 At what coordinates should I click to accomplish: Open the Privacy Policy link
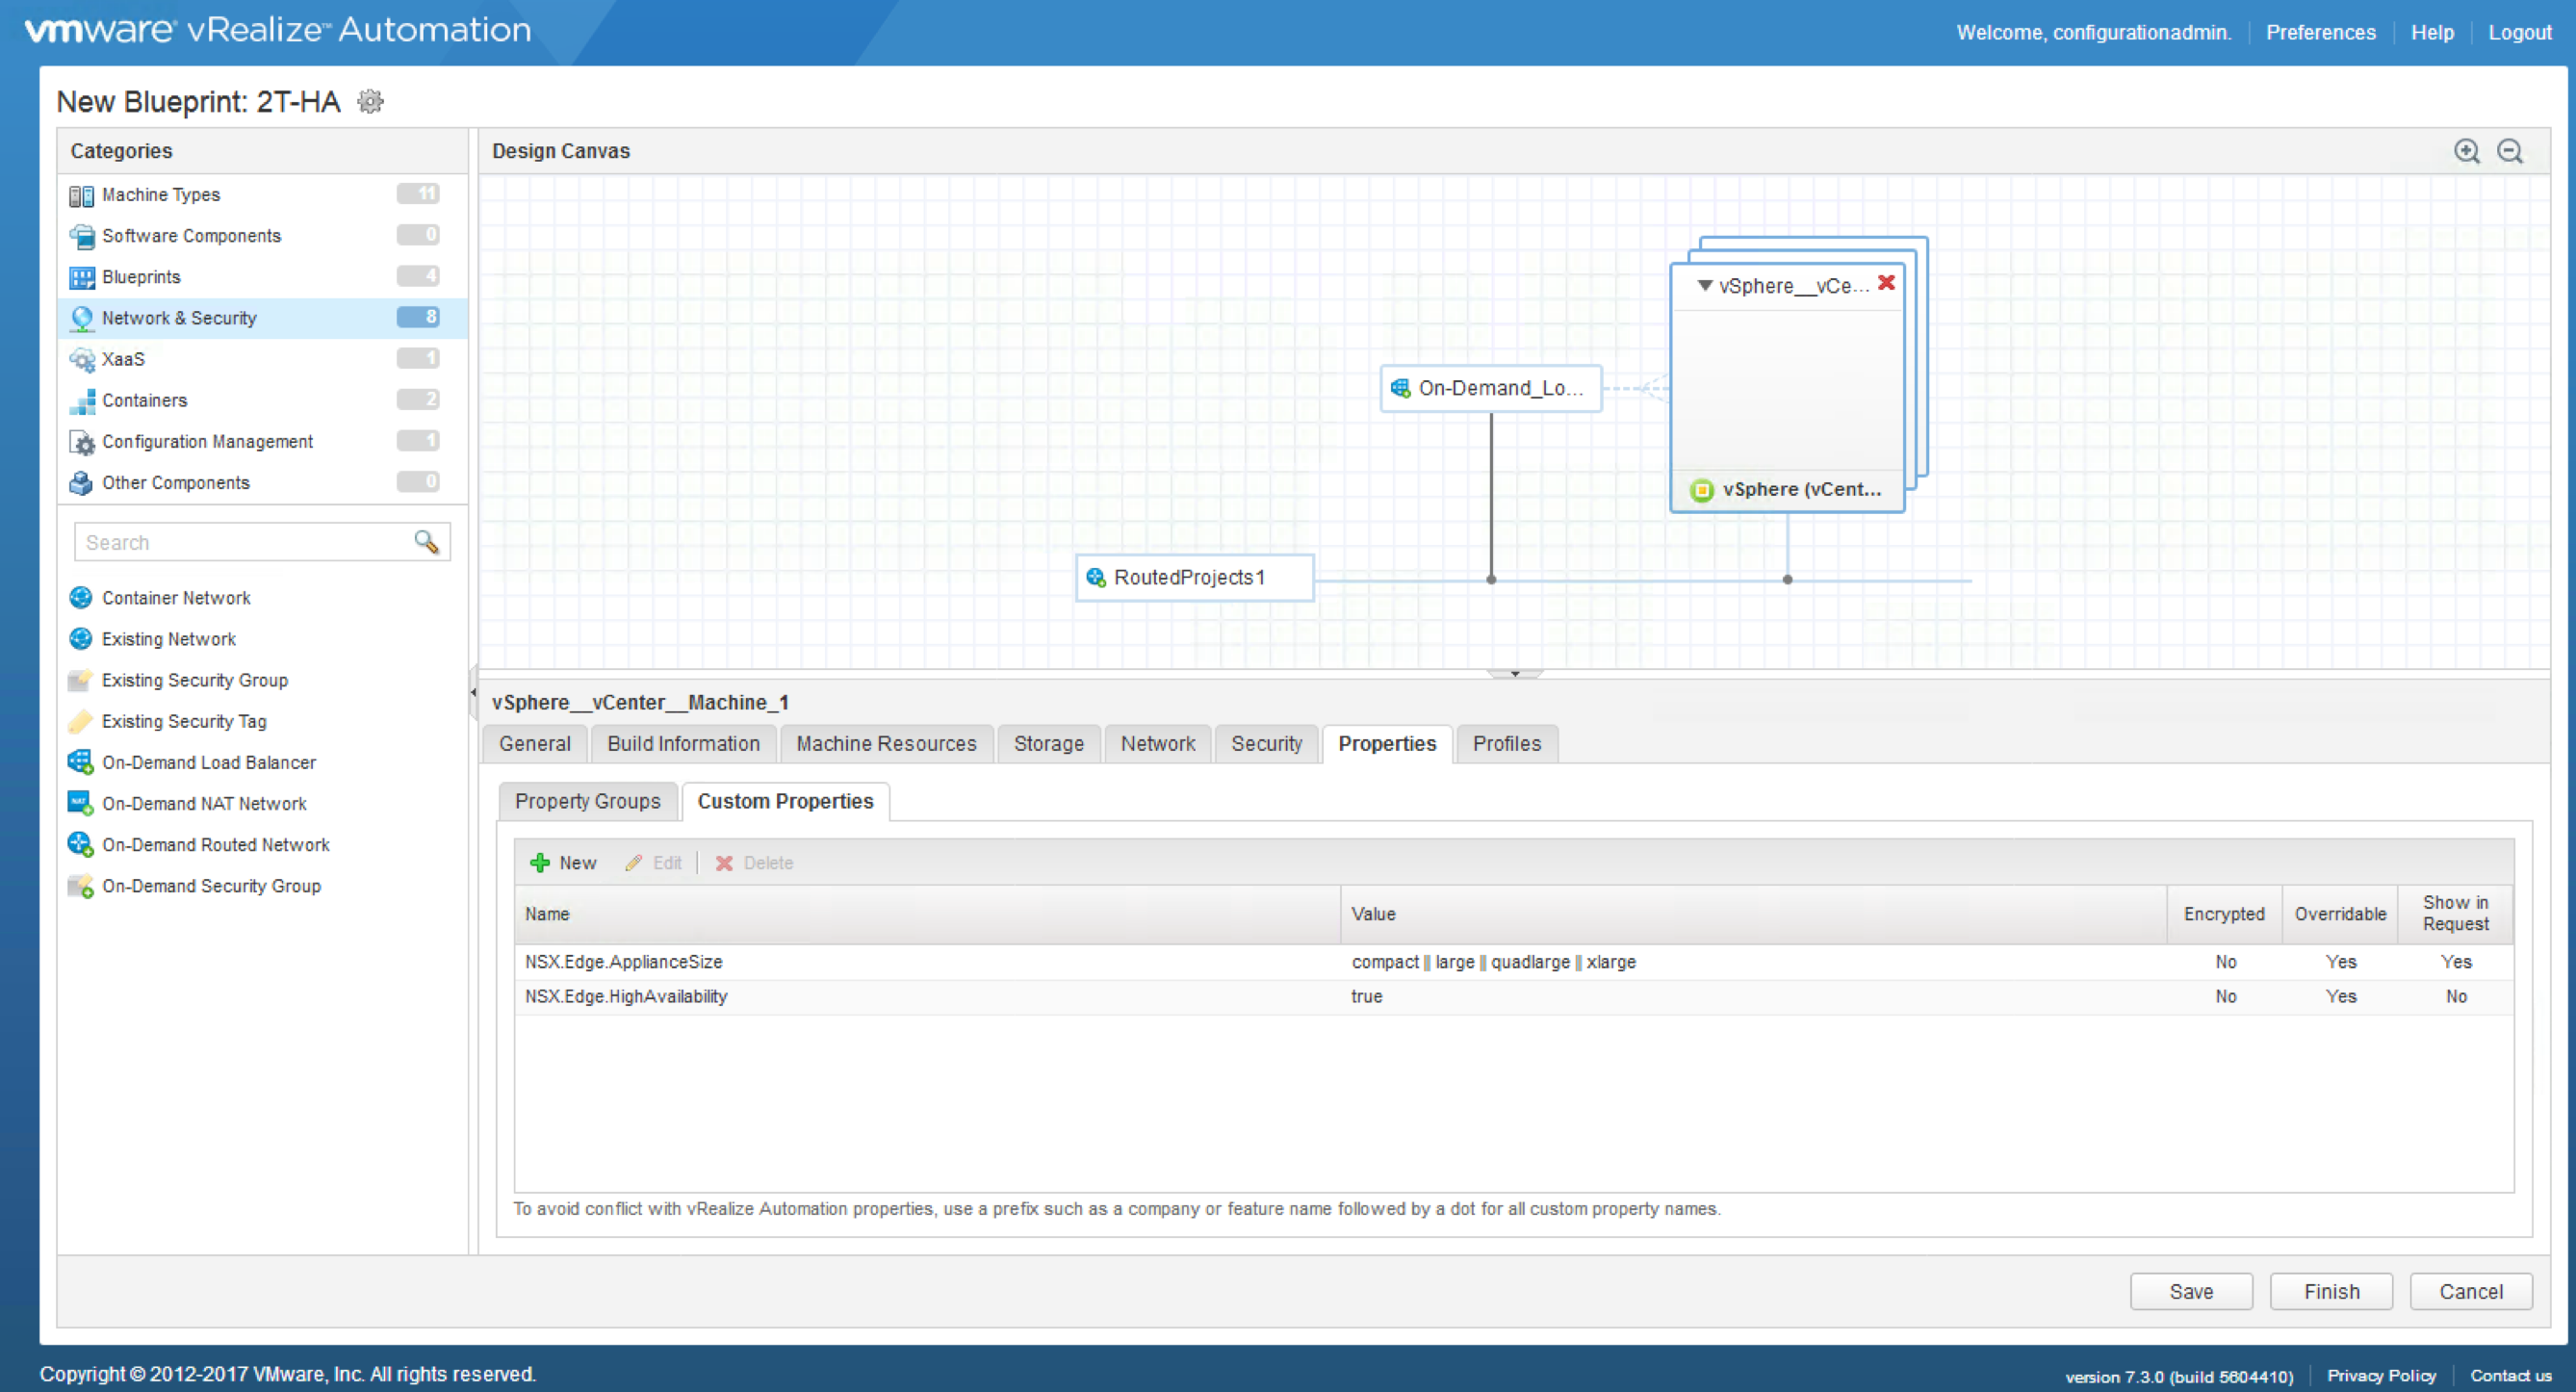(2381, 1376)
